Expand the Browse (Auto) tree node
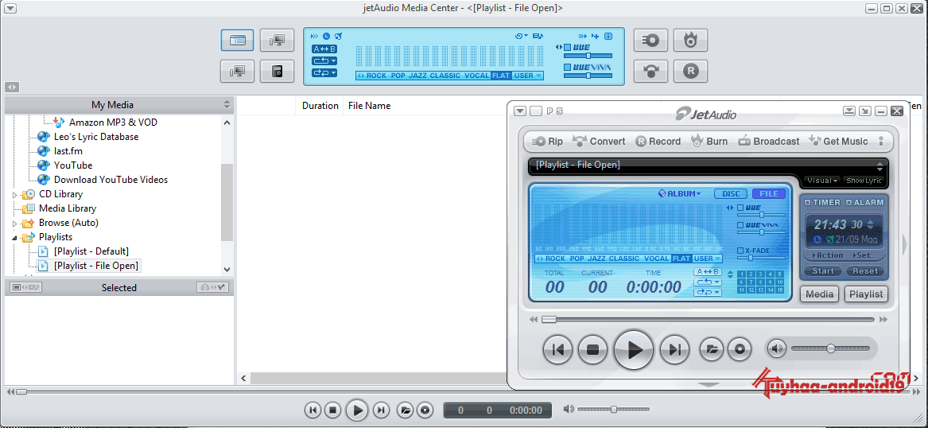Screen dimensions: 928x428 pyautogui.click(x=15, y=224)
